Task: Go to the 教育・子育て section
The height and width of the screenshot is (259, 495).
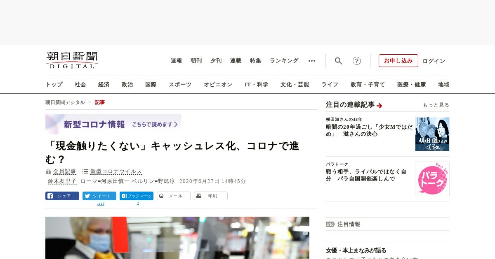Action: pyautogui.click(x=368, y=85)
